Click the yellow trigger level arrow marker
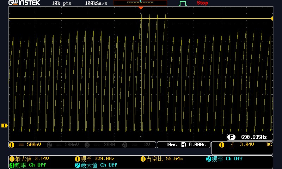This screenshot has width=282, height=169. 272,18
